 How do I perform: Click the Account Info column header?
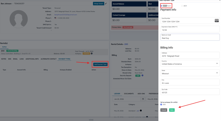click(x=21, y=70)
